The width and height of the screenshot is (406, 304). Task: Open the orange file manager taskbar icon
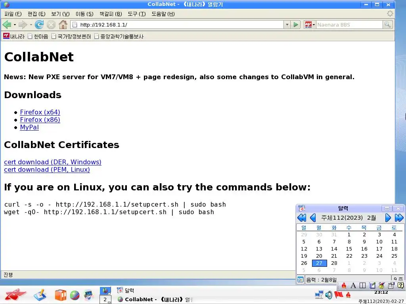[x=61, y=295]
